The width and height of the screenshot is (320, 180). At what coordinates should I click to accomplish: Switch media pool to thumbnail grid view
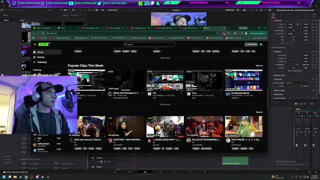(65, 10)
